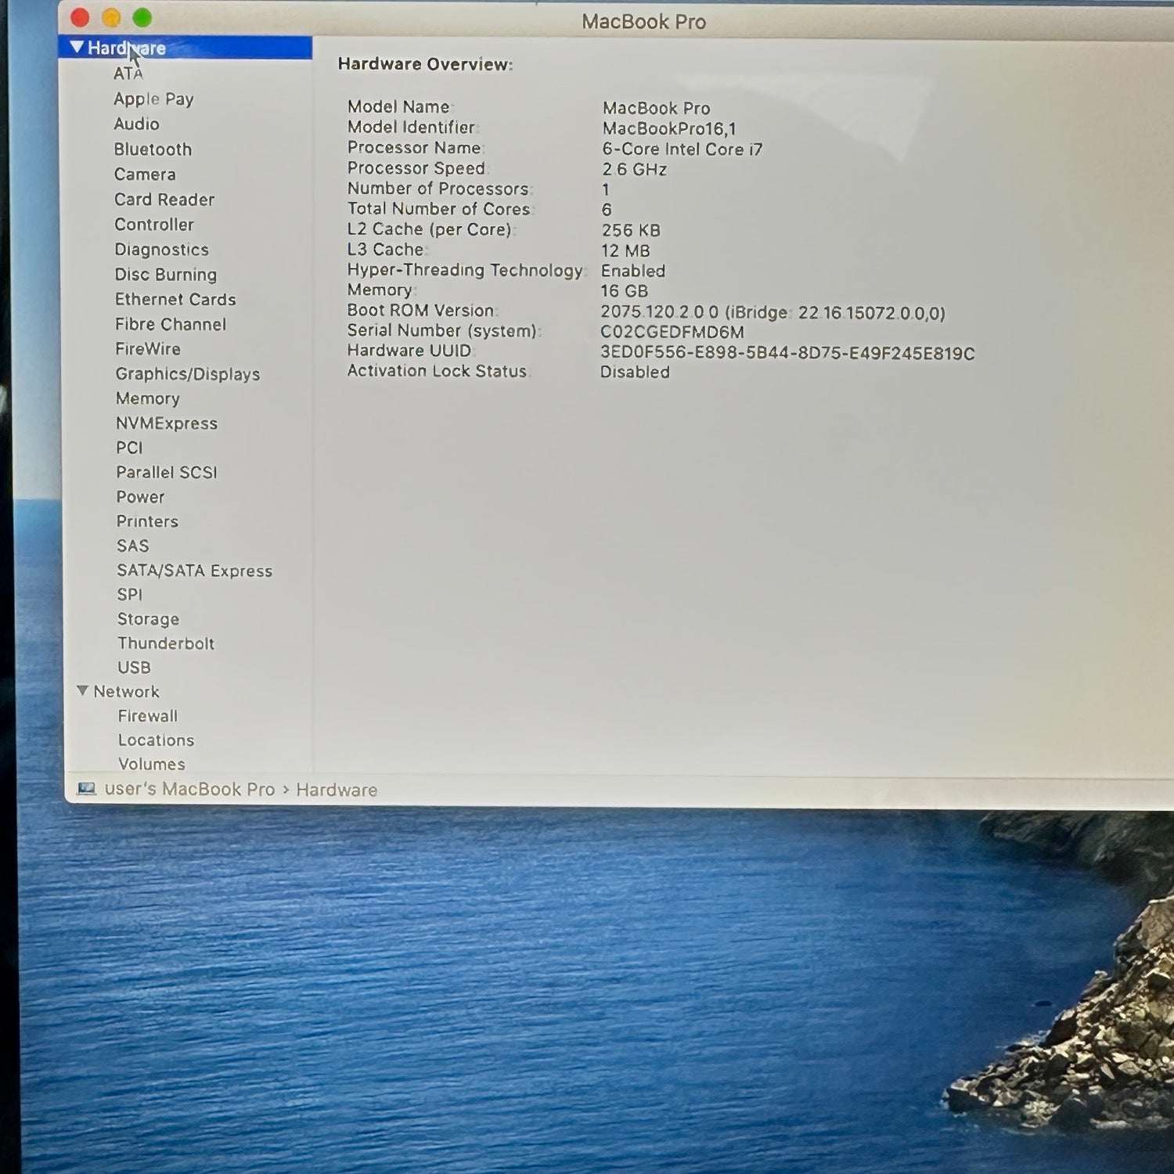Open SPI section
This screenshot has width=1174, height=1174.
130,594
